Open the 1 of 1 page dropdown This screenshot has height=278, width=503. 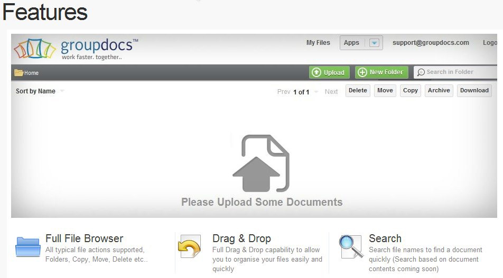316,92
